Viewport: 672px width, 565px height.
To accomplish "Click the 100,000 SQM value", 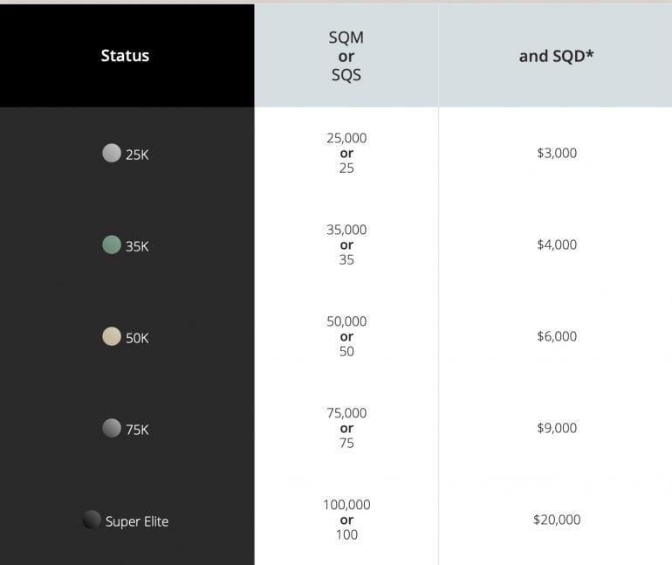I will [346, 505].
